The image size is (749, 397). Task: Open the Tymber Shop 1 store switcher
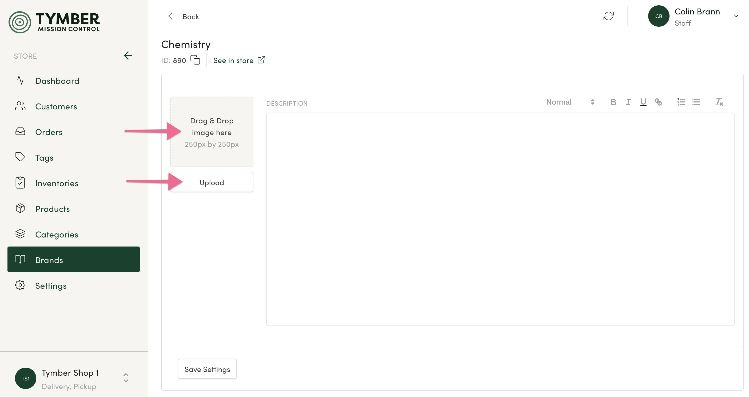click(x=126, y=378)
